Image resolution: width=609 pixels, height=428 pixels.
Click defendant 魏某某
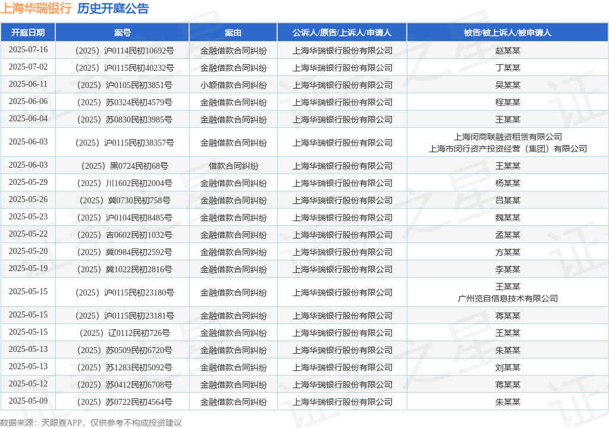[x=508, y=218]
